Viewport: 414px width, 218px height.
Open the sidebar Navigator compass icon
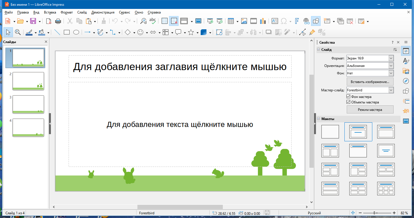point(406,81)
